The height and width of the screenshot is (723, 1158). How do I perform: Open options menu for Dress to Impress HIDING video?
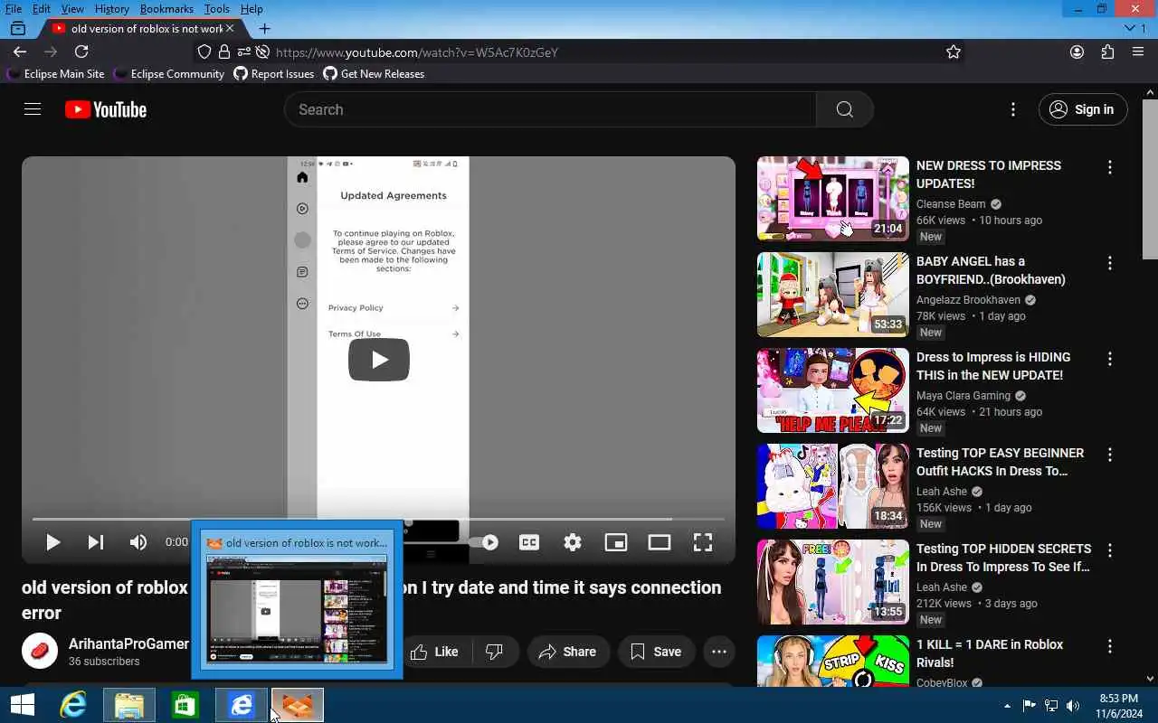pos(1110,359)
